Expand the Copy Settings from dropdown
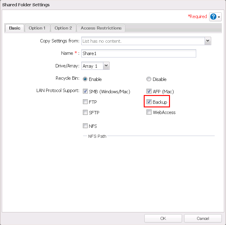This screenshot has width=226, height=225. 207,41
